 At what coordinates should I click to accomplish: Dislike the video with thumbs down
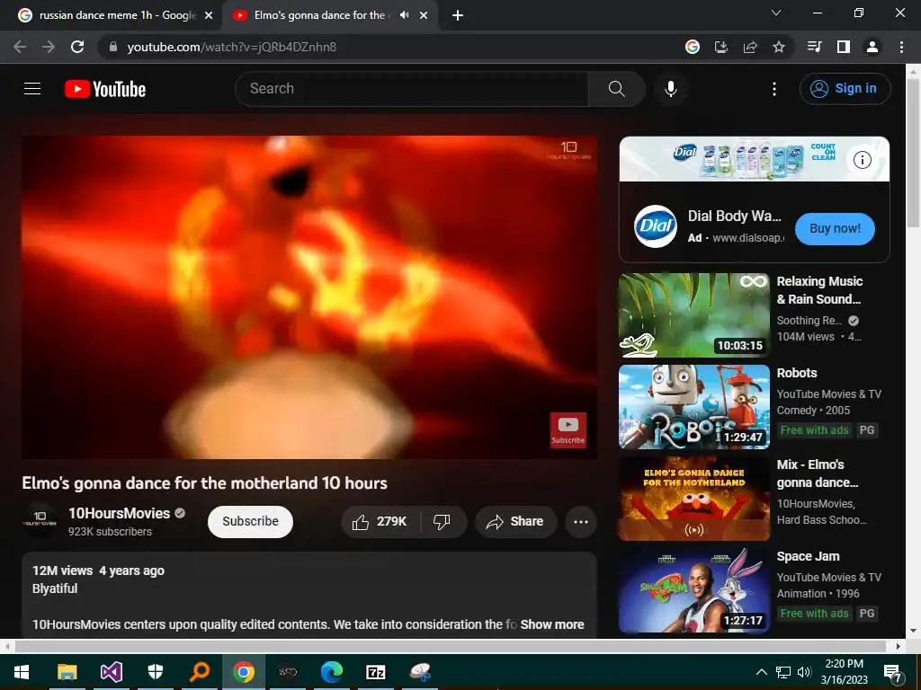pyautogui.click(x=442, y=522)
